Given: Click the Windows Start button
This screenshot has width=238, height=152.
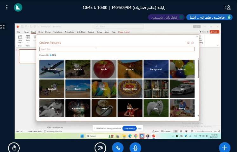Looking at the screenshot, I should [82, 136].
